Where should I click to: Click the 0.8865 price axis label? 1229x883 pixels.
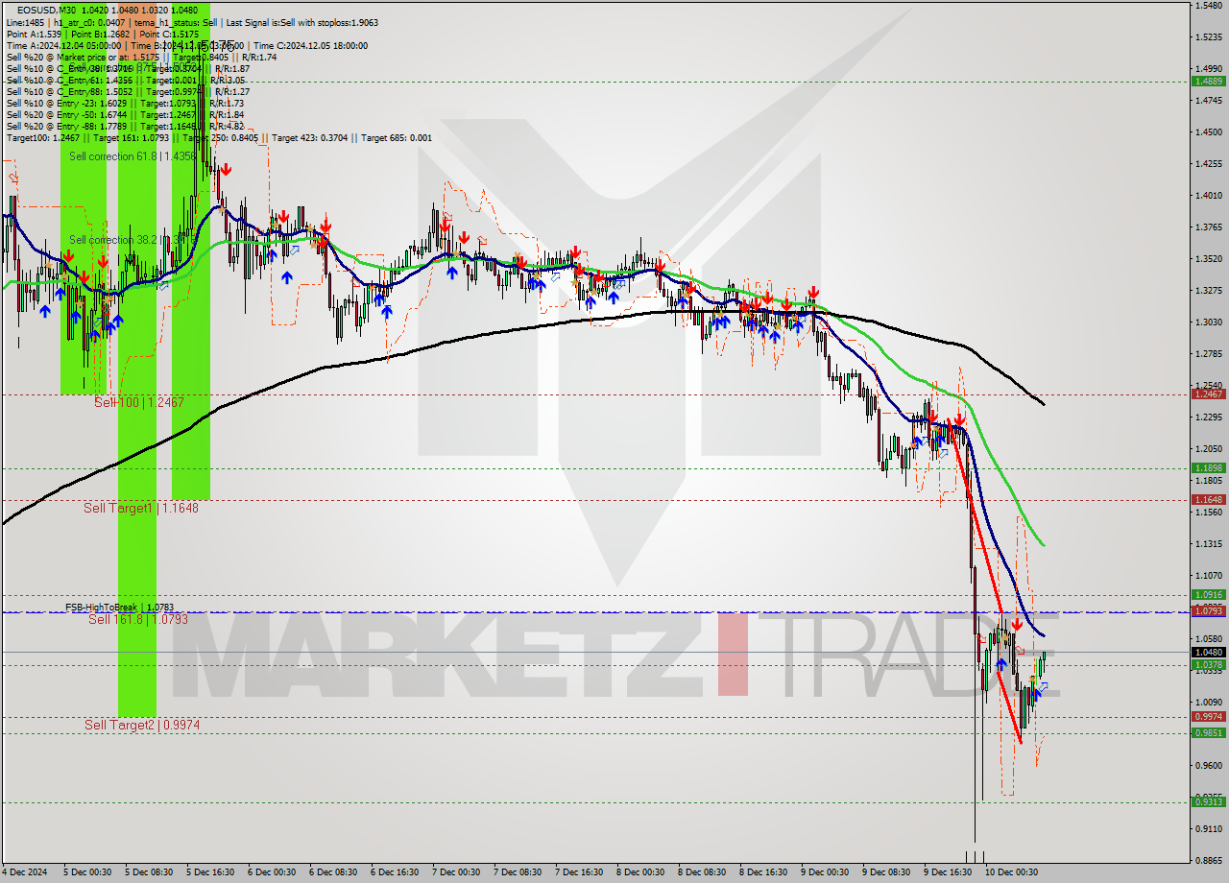(x=1208, y=861)
